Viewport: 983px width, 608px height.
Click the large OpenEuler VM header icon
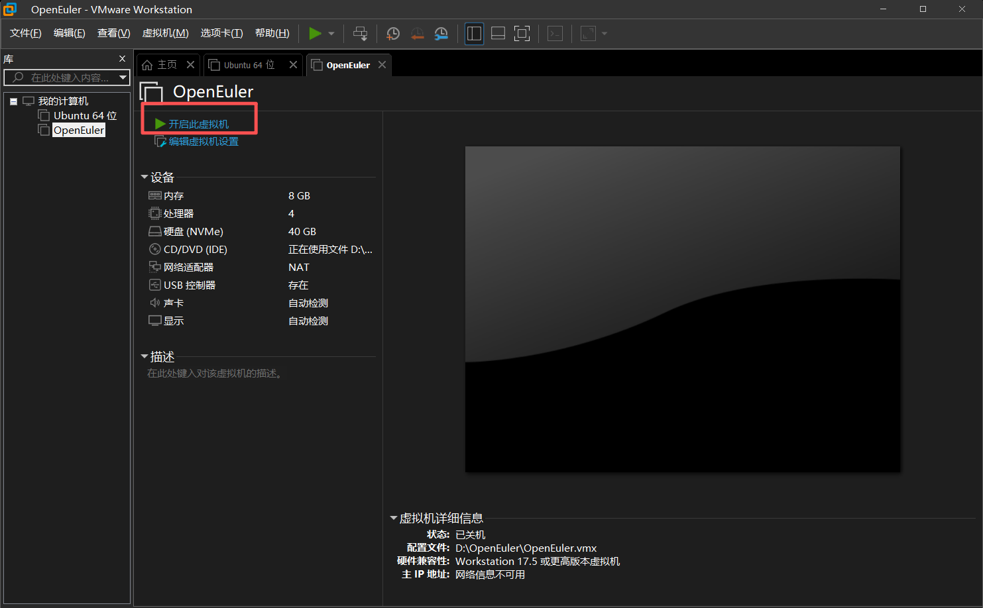coord(151,92)
